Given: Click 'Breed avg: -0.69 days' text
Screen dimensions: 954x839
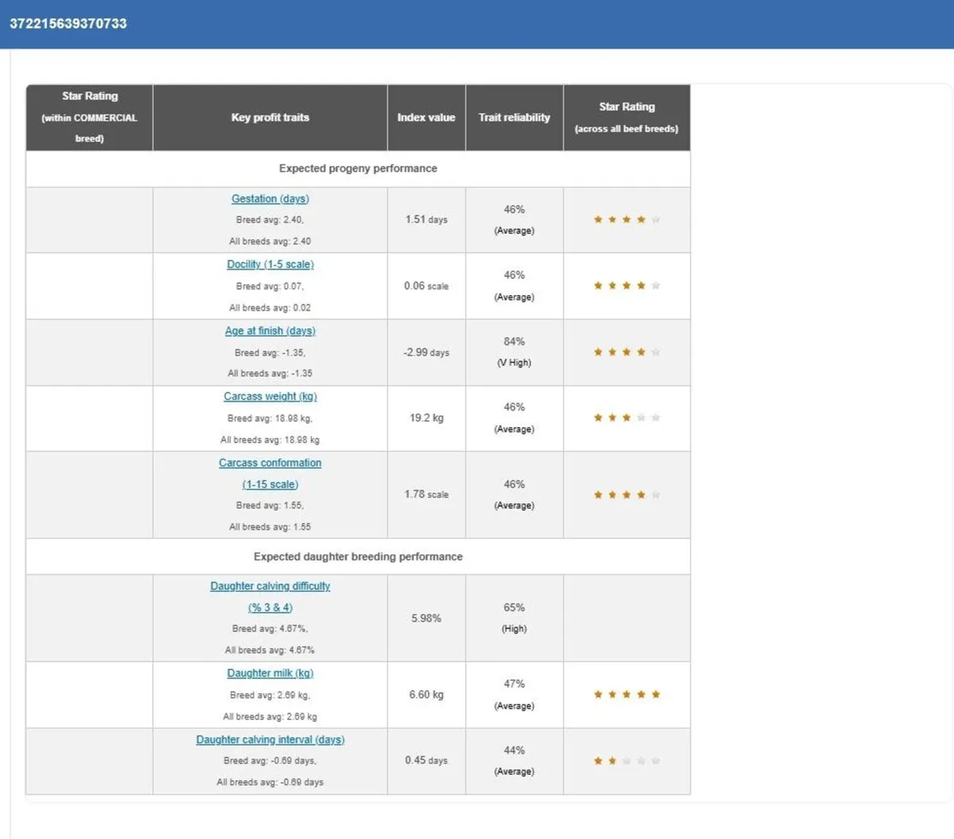Looking at the screenshot, I should point(270,761).
